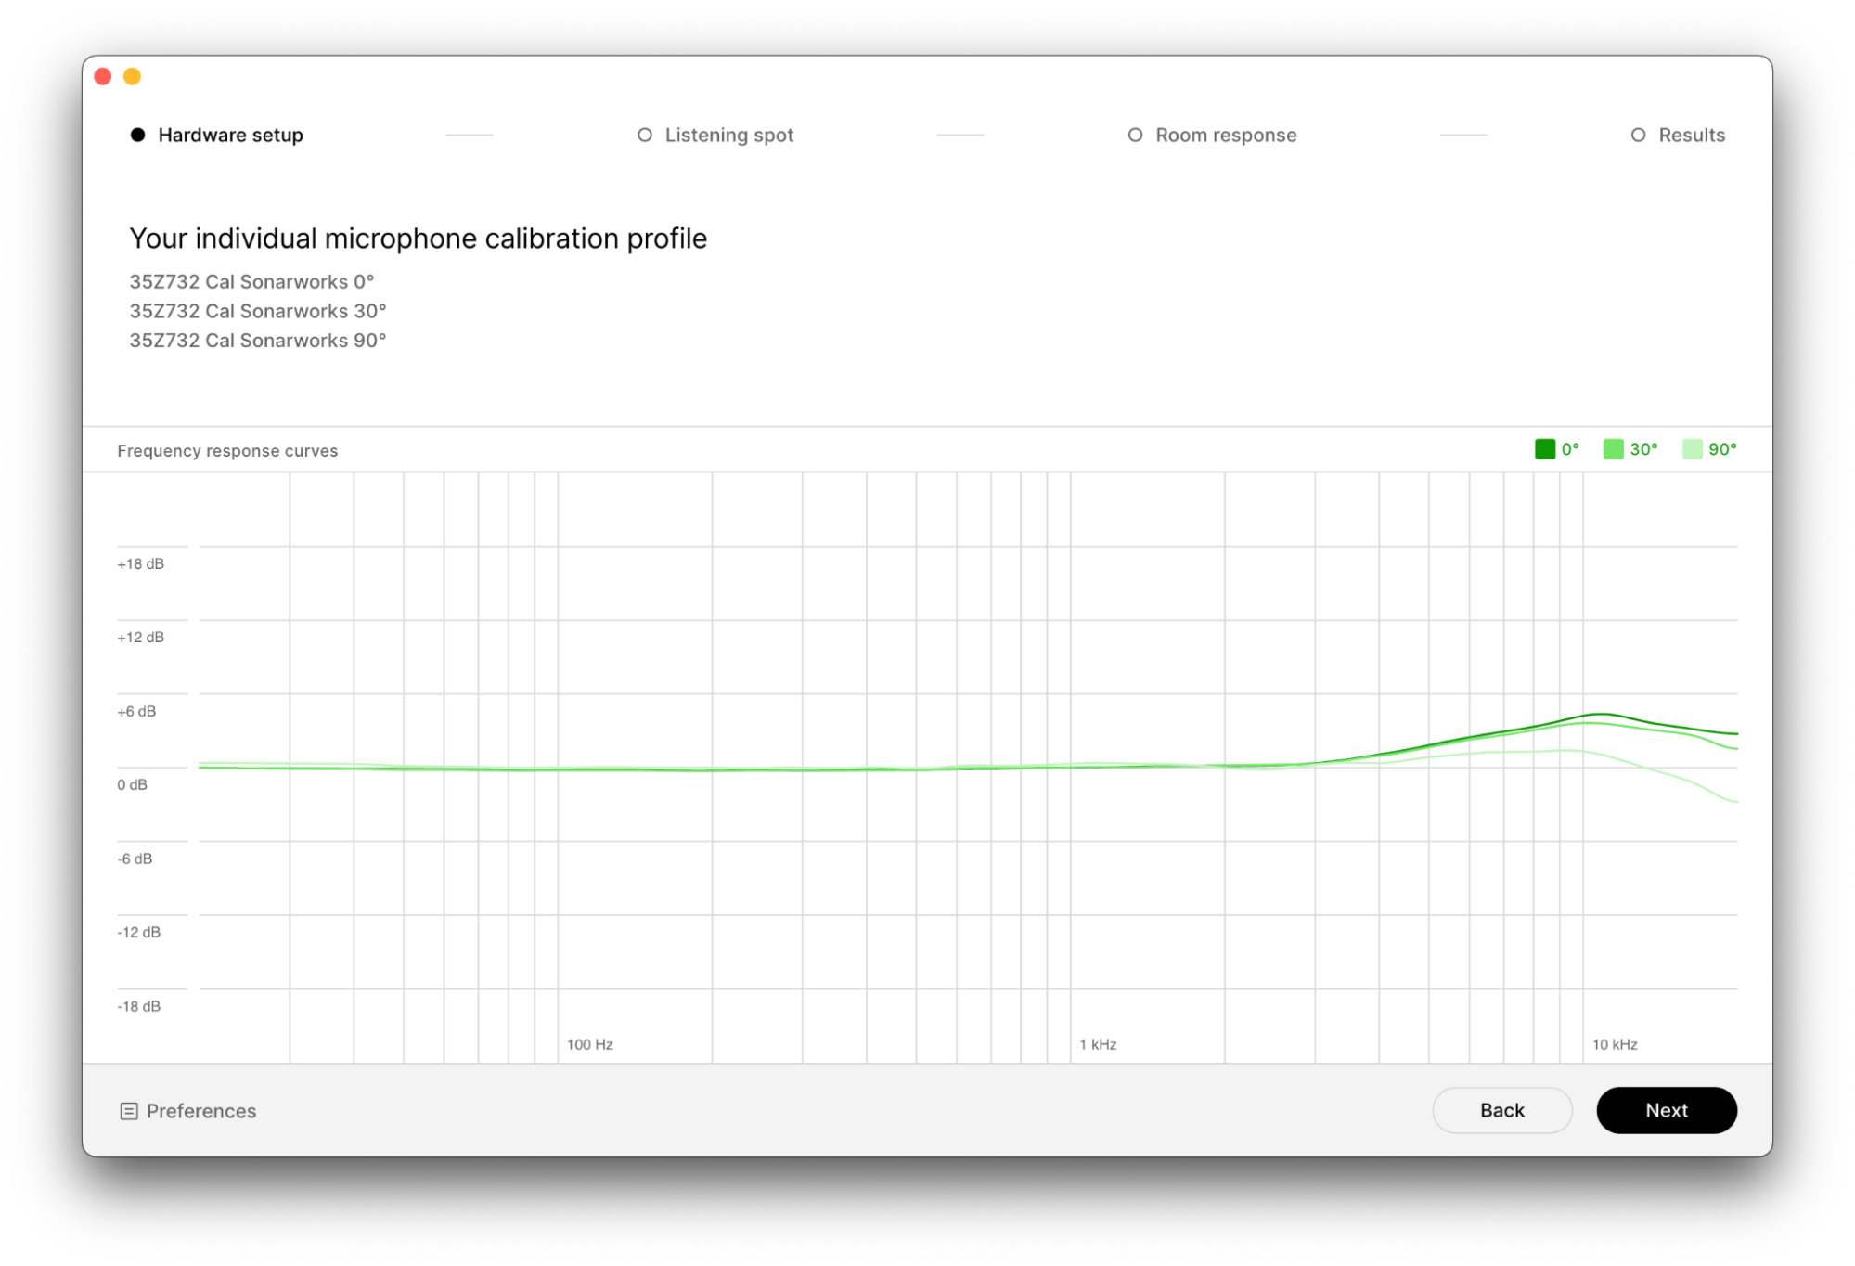Click 35Z732 Cal Sonarworks 90° profile
Viewport: 1855px width, 1266px height.
tap(258, 341)
